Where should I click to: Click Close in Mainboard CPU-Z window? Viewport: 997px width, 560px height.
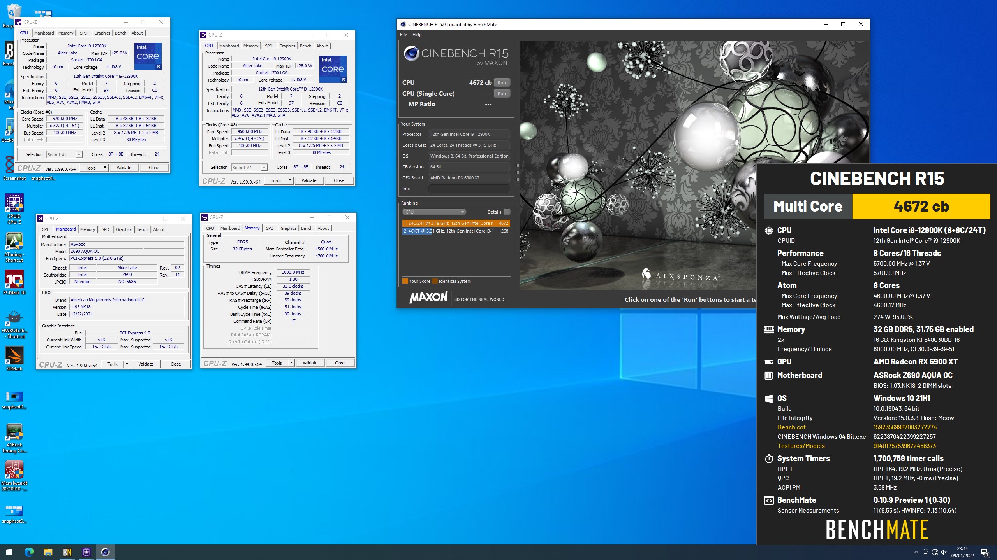176,364
